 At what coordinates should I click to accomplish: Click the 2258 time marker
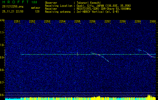click(x=123, y=21)
